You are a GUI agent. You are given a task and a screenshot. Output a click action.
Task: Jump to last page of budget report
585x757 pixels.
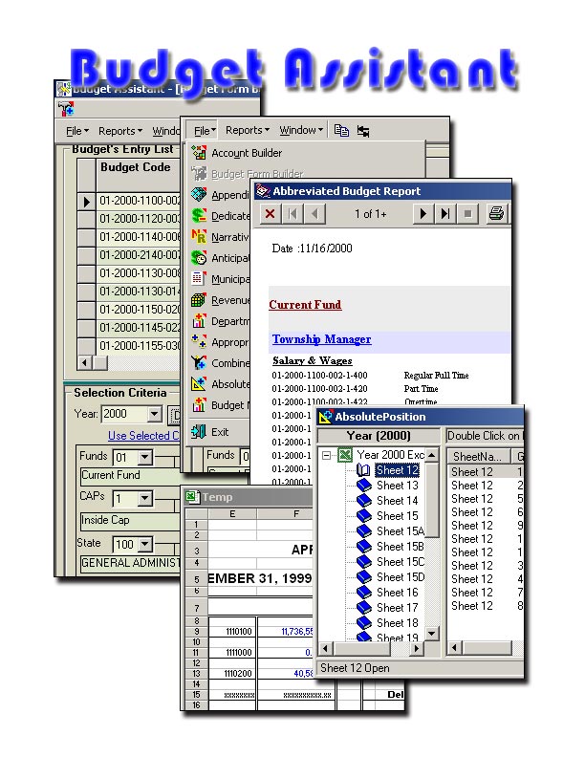(x=445, y=214)
